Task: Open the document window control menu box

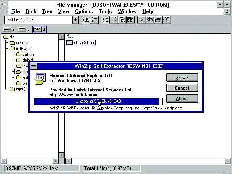Action: coord(5,12)
